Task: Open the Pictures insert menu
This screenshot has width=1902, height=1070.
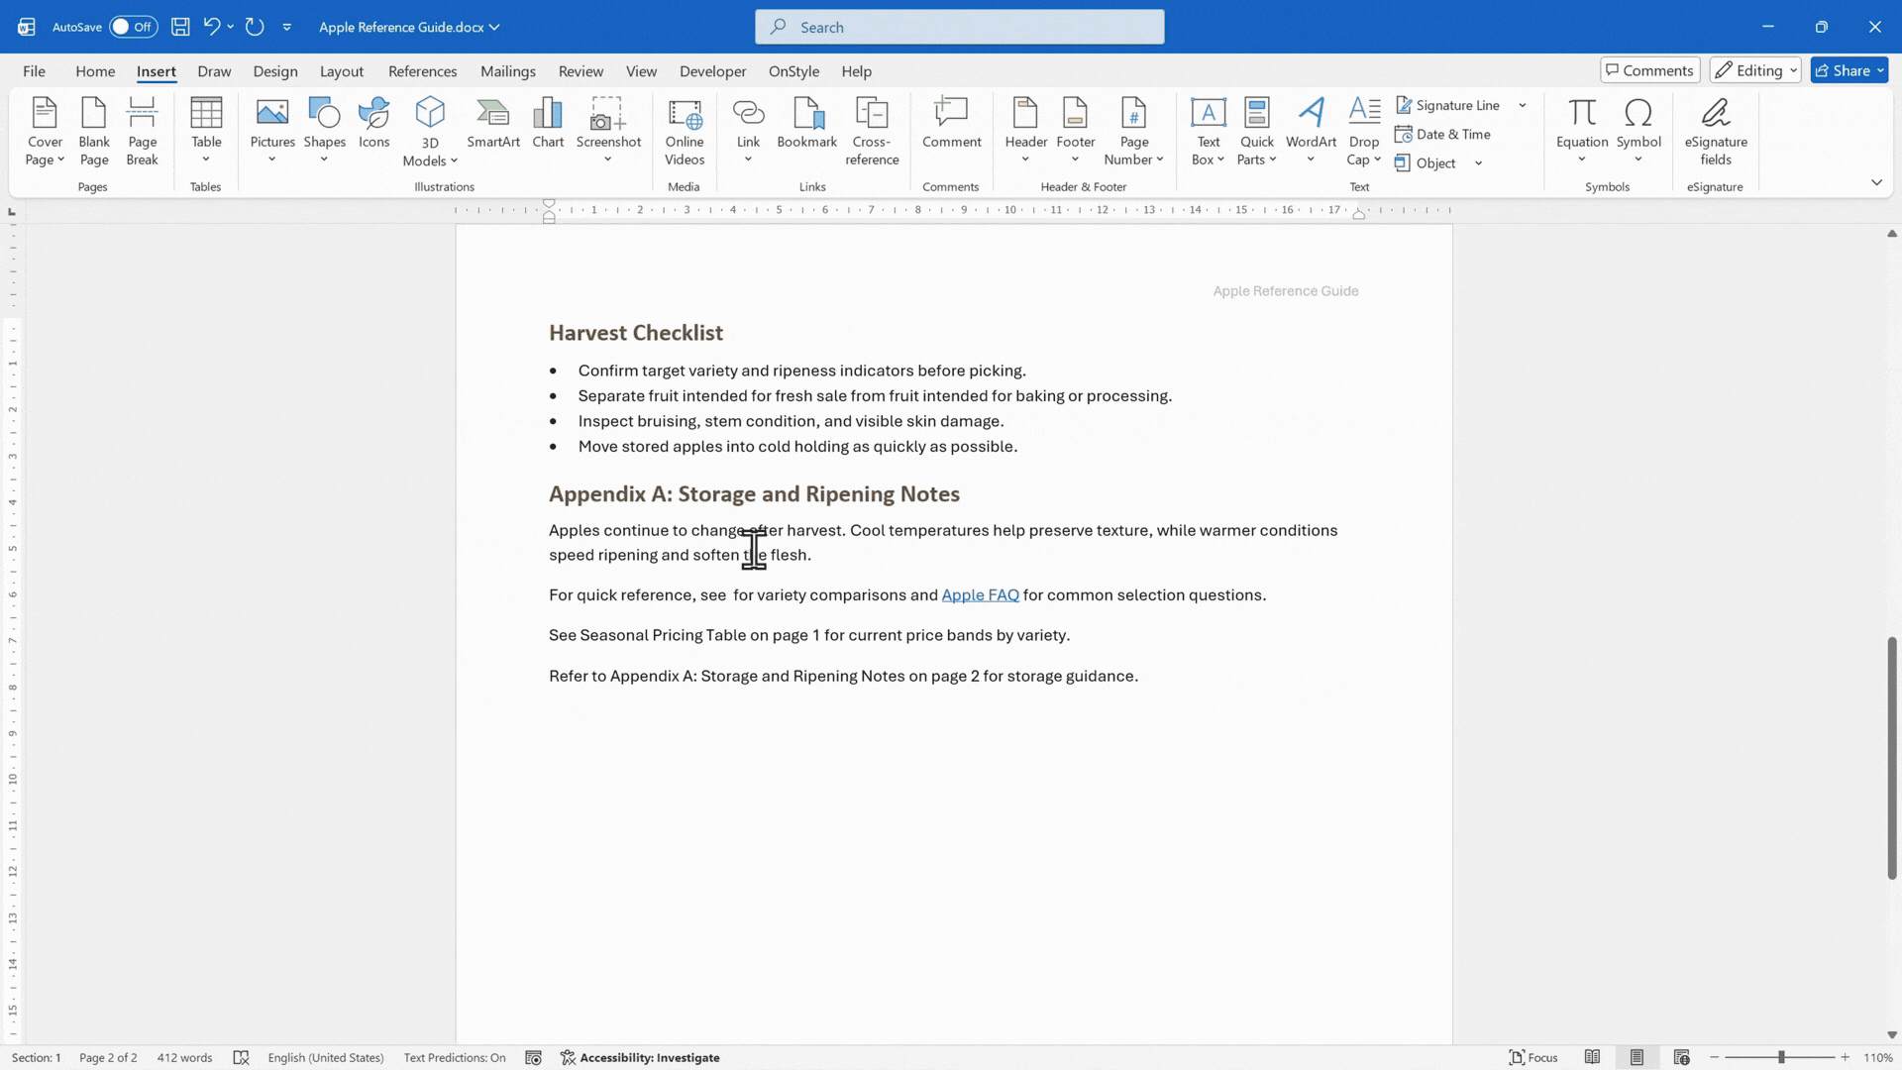Action: pyautogui.click(x=272, y=131)
